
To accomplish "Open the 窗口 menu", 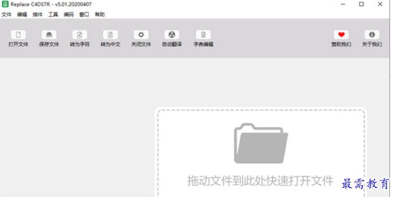I will point(84,14).
